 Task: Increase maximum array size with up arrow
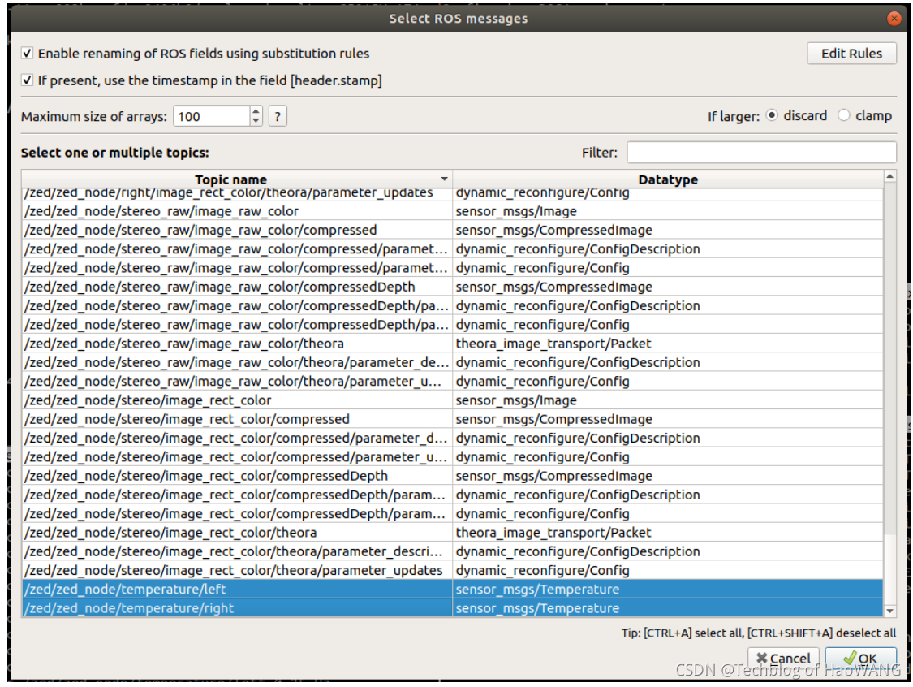click(x=256, y=111)
